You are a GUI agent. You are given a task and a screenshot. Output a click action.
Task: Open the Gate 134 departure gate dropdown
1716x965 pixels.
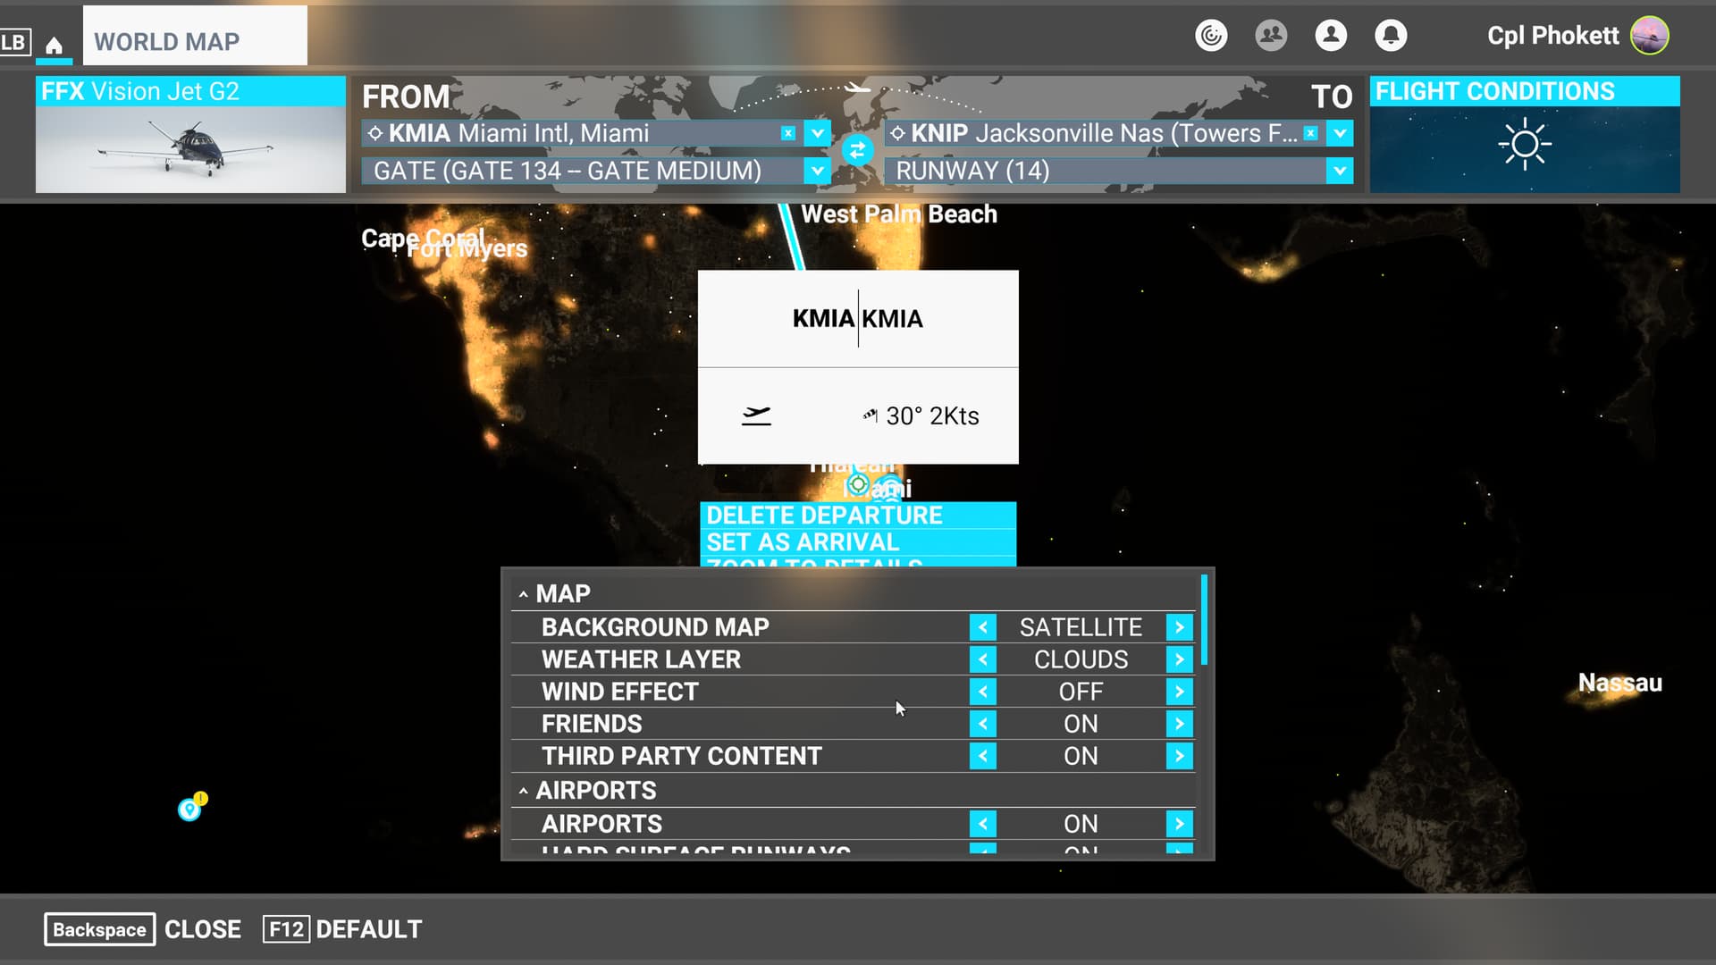(x=817, y=171)
